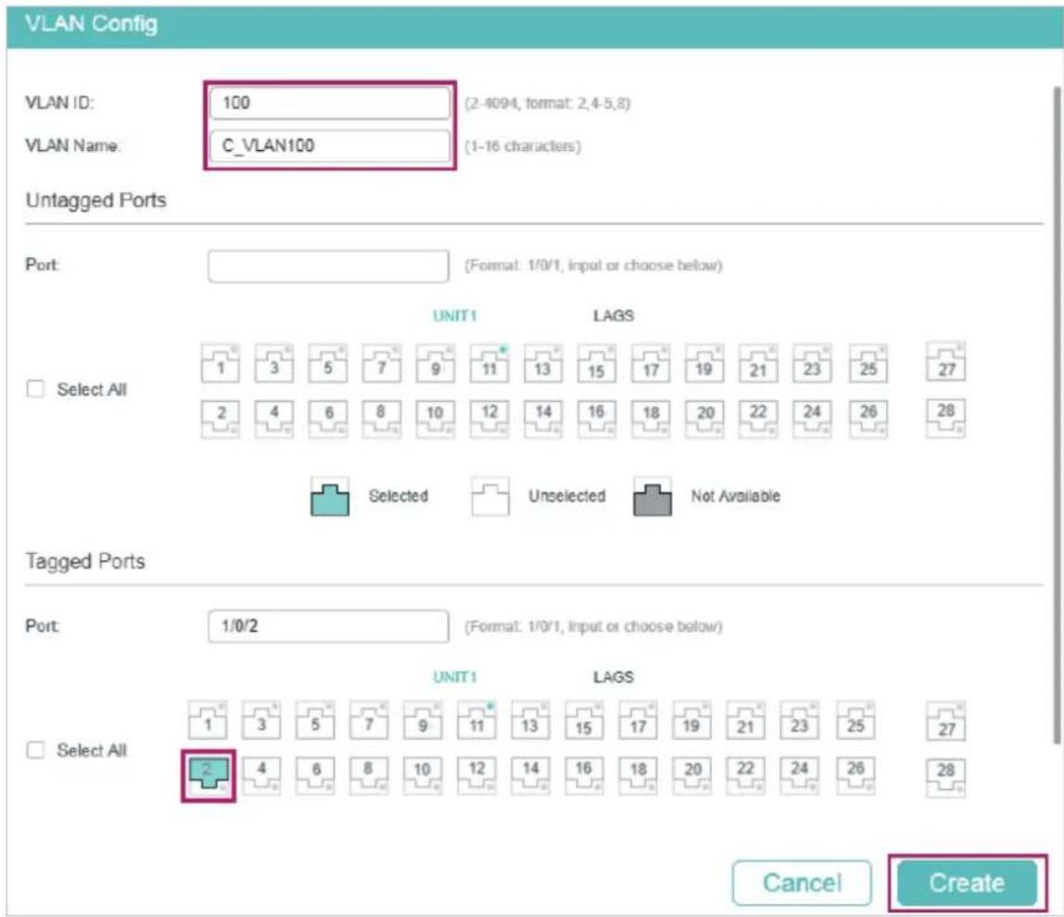Viewport: 1064px width, 917px height.
Task: Select untagged port 10
Action: pyautogui.click(x=435, y=418)
